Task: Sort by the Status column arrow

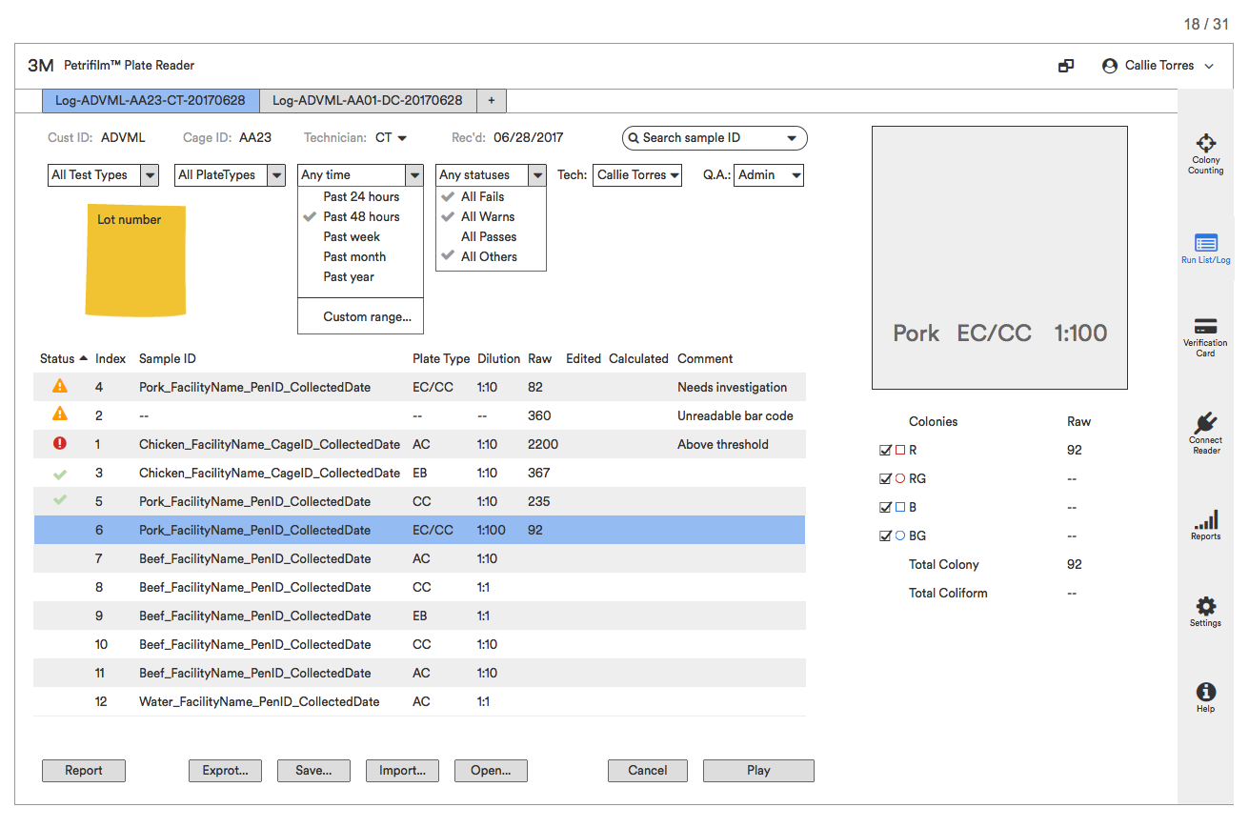Action: (84, 359)
